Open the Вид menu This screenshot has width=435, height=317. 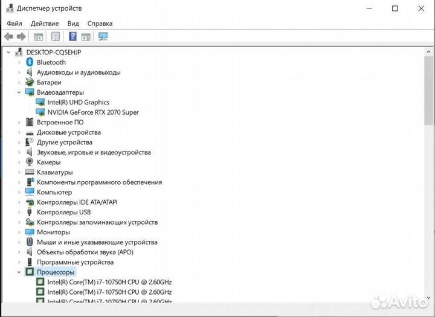pyautogui.click(x=73, y=24)
